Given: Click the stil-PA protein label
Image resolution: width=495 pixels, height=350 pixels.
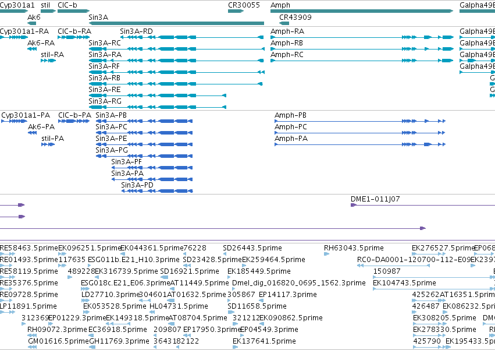Looking at the screenshot, I should (x=53, y=139).
